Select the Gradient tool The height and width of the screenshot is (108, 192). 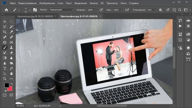pos(5,58)
